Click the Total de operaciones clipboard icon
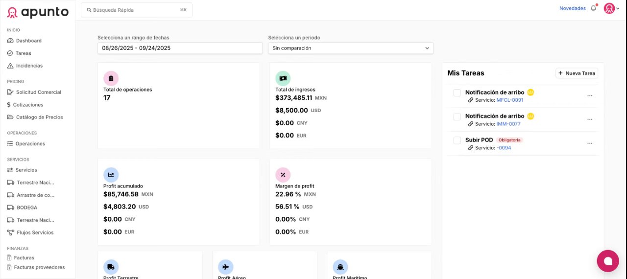Image resolution: width=627 pixels, height=279 pixels. click(x=111, y=78)
